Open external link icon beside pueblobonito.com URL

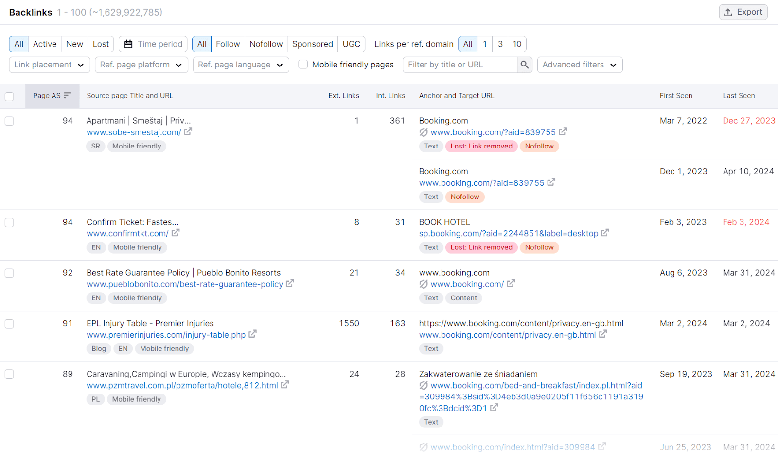click(x=290, y=283)
